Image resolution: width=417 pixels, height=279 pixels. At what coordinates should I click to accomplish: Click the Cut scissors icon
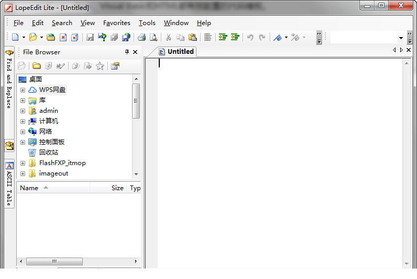(x=168, y=38)
